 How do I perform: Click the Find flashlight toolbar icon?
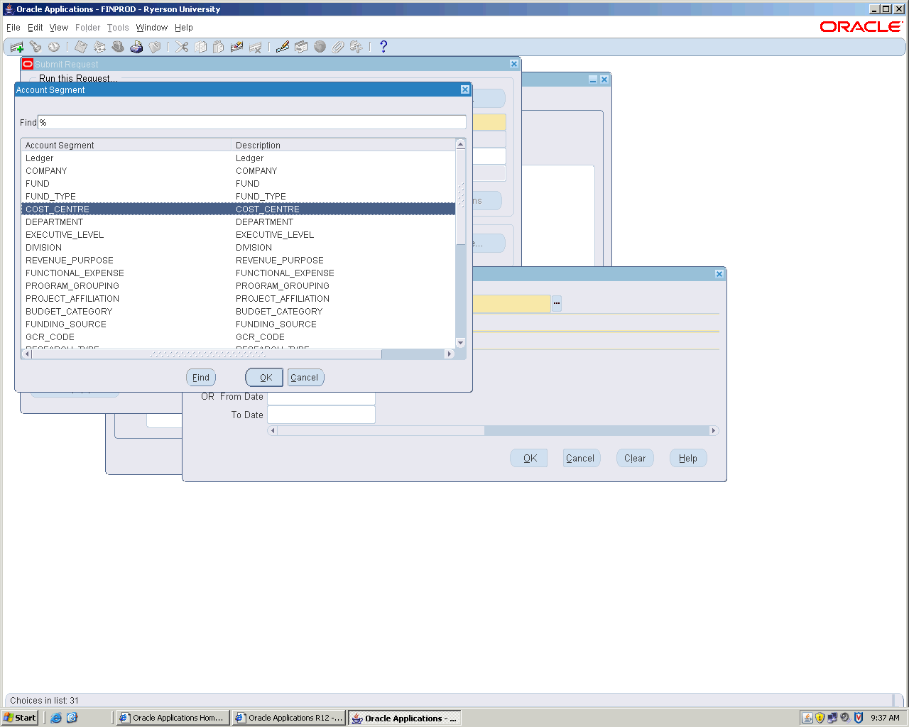(36, 47)
